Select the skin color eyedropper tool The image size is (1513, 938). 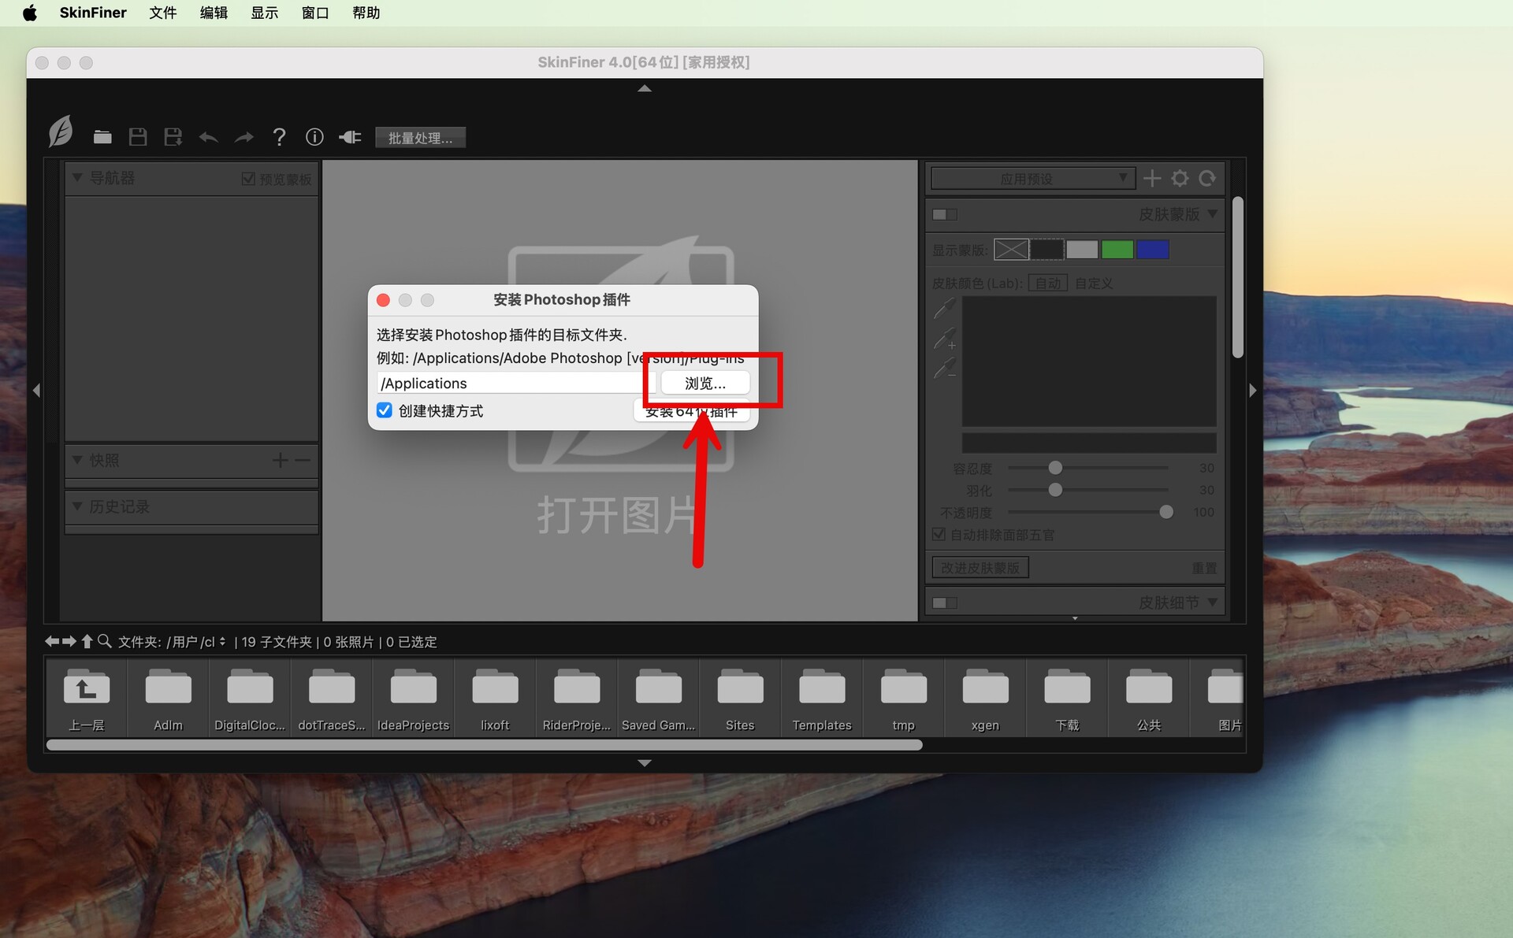(945, 308)
